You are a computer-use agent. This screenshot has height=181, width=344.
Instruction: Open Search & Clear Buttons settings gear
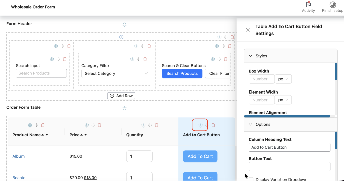213,59
